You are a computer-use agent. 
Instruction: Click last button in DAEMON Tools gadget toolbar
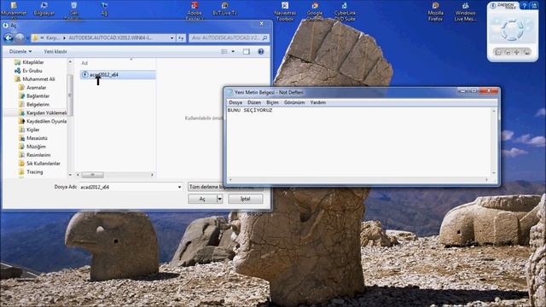(x=526, y=52)
